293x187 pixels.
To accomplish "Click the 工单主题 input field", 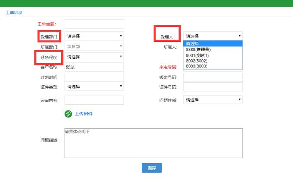I will (94, 24).
